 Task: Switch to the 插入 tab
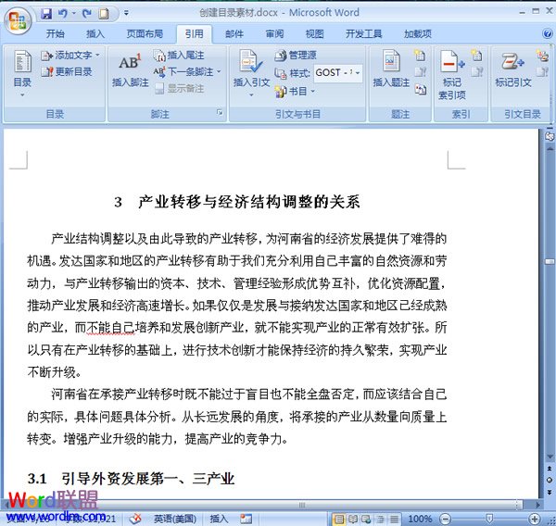[95, 33]
